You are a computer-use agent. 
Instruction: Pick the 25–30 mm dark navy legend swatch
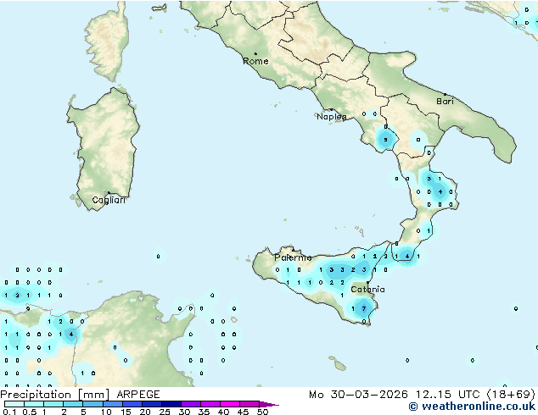171,404
